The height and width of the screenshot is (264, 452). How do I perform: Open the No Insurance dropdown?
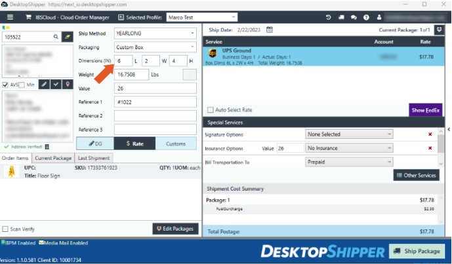click(x=349, y=148)
